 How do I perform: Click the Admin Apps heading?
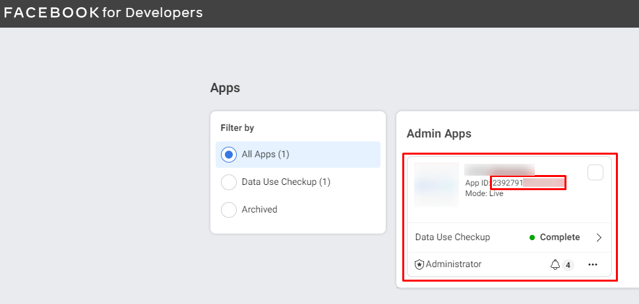(439, 134)
